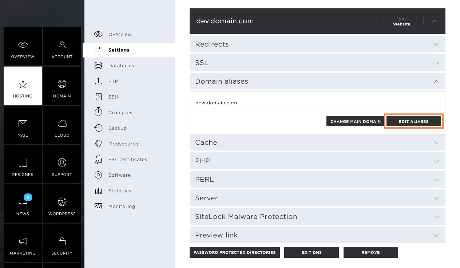Click the Modsecurity shield icon

pos(98,144)
